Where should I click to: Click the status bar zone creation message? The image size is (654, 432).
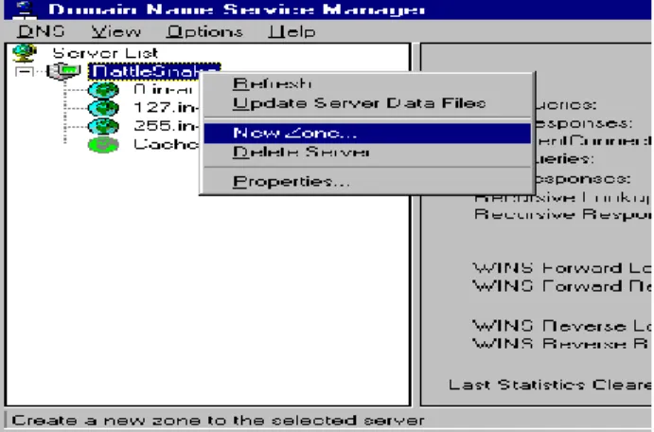(x=218, y=420)
